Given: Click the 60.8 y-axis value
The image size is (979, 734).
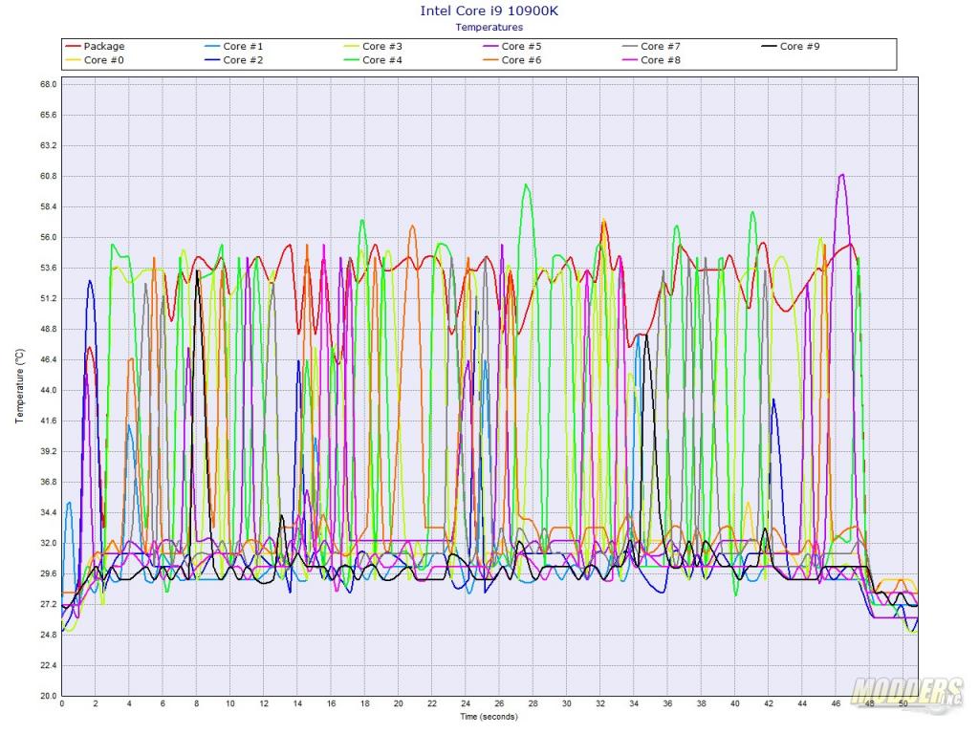Looking at the screenshot, I should click(x=49, y=176).
